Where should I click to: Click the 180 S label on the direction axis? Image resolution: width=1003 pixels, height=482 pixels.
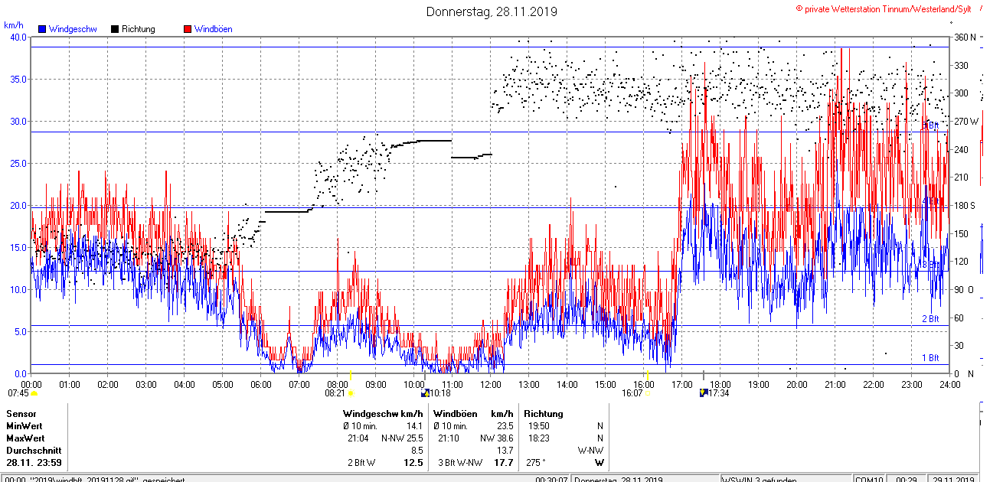[964, 206]
